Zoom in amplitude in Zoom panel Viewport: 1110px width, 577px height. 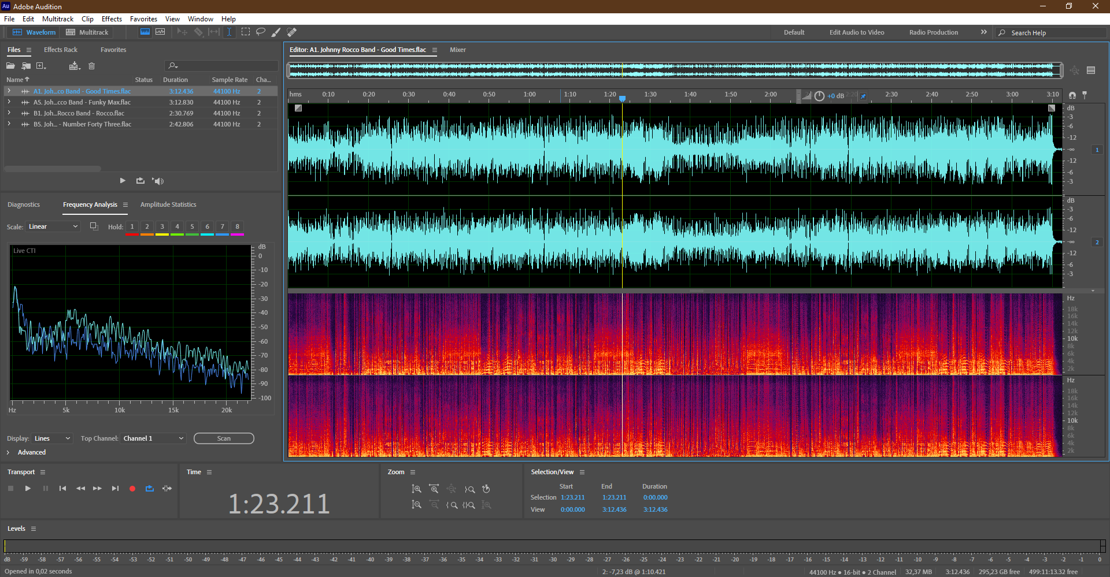tap(416, 489)
